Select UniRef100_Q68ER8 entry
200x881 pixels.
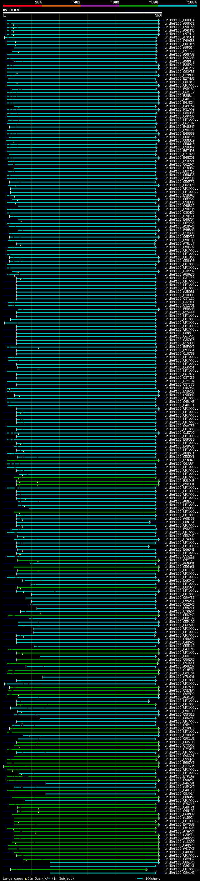(179, 137)
